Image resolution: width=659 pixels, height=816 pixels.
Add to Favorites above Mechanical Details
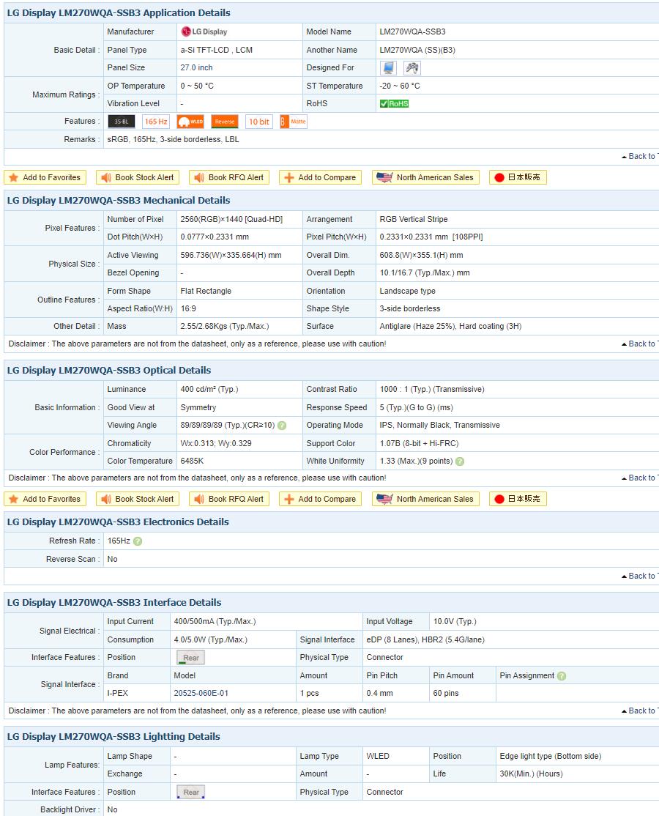[45, 177]
